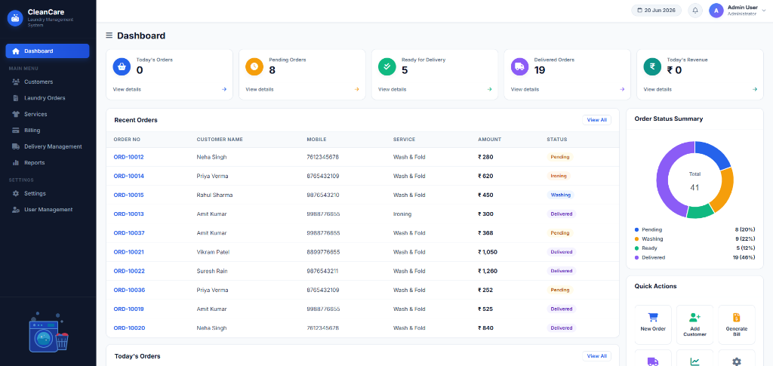The width and height of the screenshot is (773, 366).
Task: Click the Ready for Delivery check icon
Action: pos(387,66)
